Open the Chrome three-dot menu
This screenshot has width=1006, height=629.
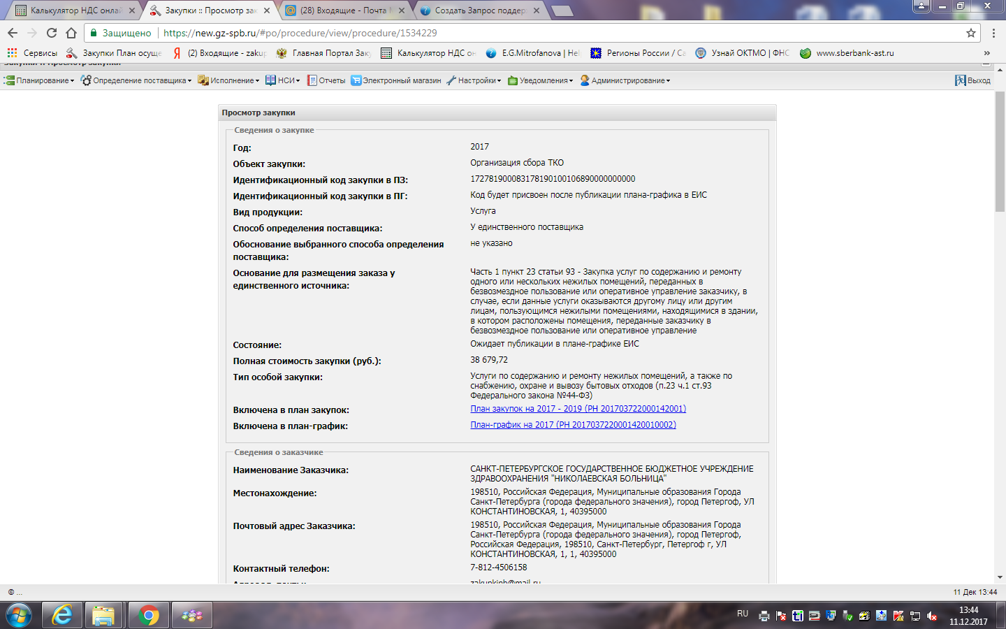coord(993,33)
